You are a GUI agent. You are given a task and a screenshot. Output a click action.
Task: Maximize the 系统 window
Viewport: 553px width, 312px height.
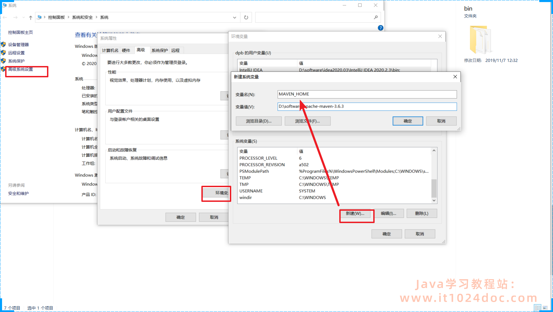(x=360, y=5)
